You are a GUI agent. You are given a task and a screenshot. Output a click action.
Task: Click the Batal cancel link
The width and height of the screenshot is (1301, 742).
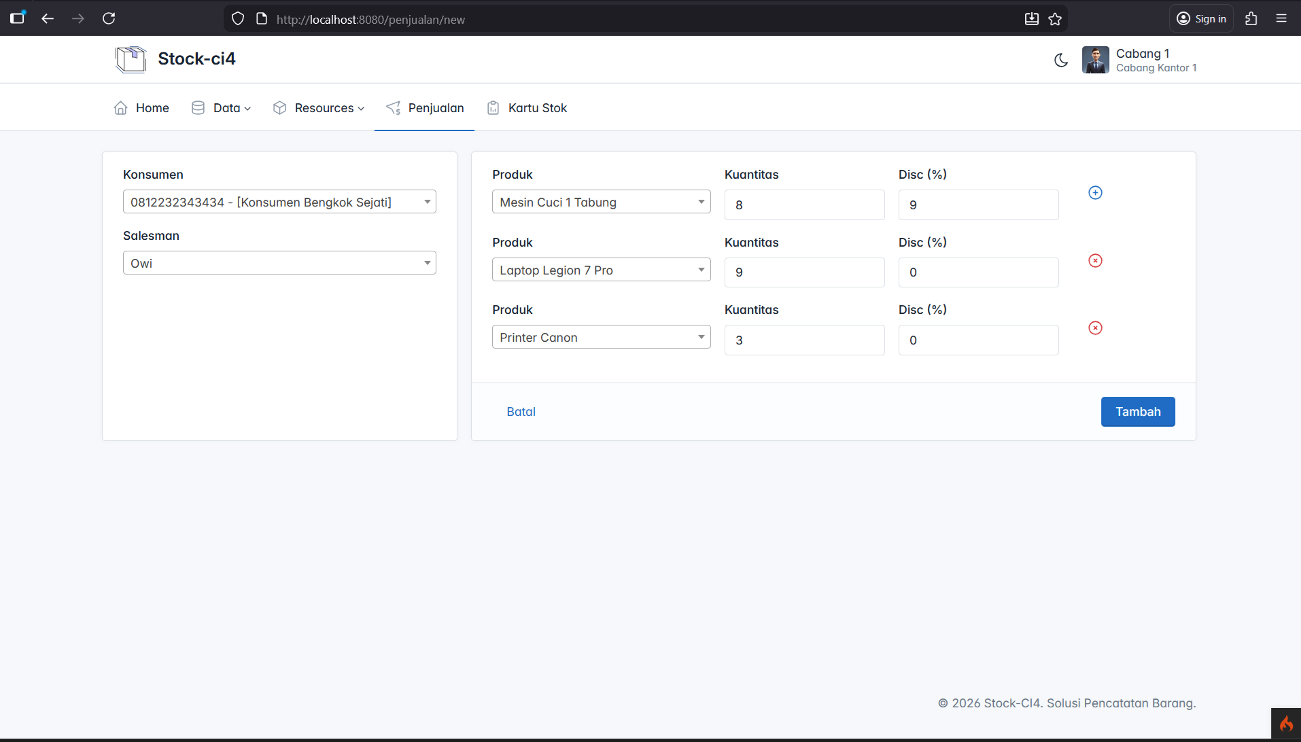521,412
